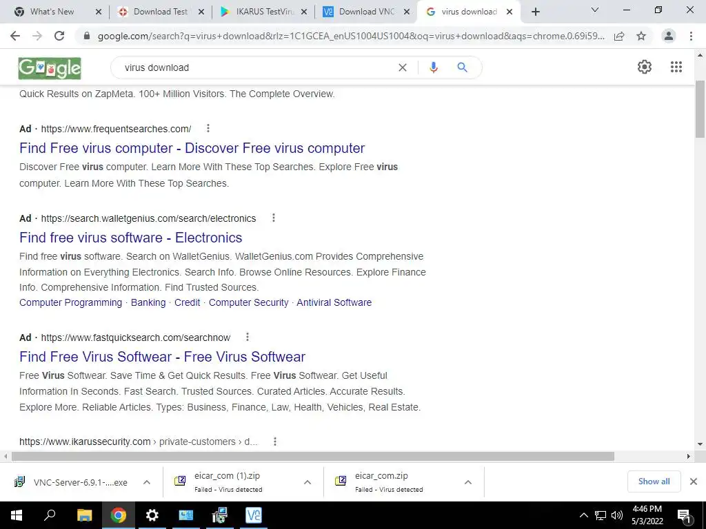
Task: Share this page via the share icon
Action: (x=619, y=36)
